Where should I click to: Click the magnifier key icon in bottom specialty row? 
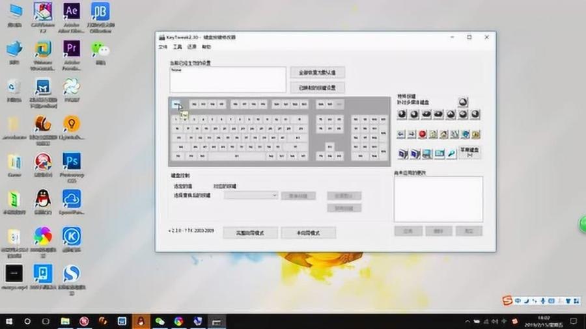pos(451,153)
